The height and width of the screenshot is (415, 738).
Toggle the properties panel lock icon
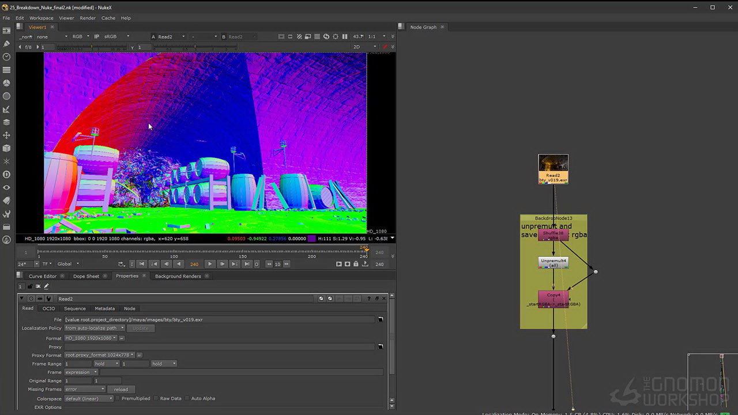coord(30,286)
